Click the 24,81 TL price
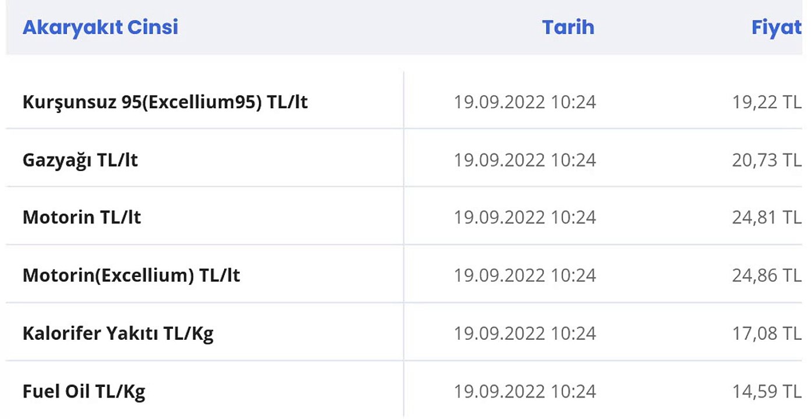 (x=767, y=217)
